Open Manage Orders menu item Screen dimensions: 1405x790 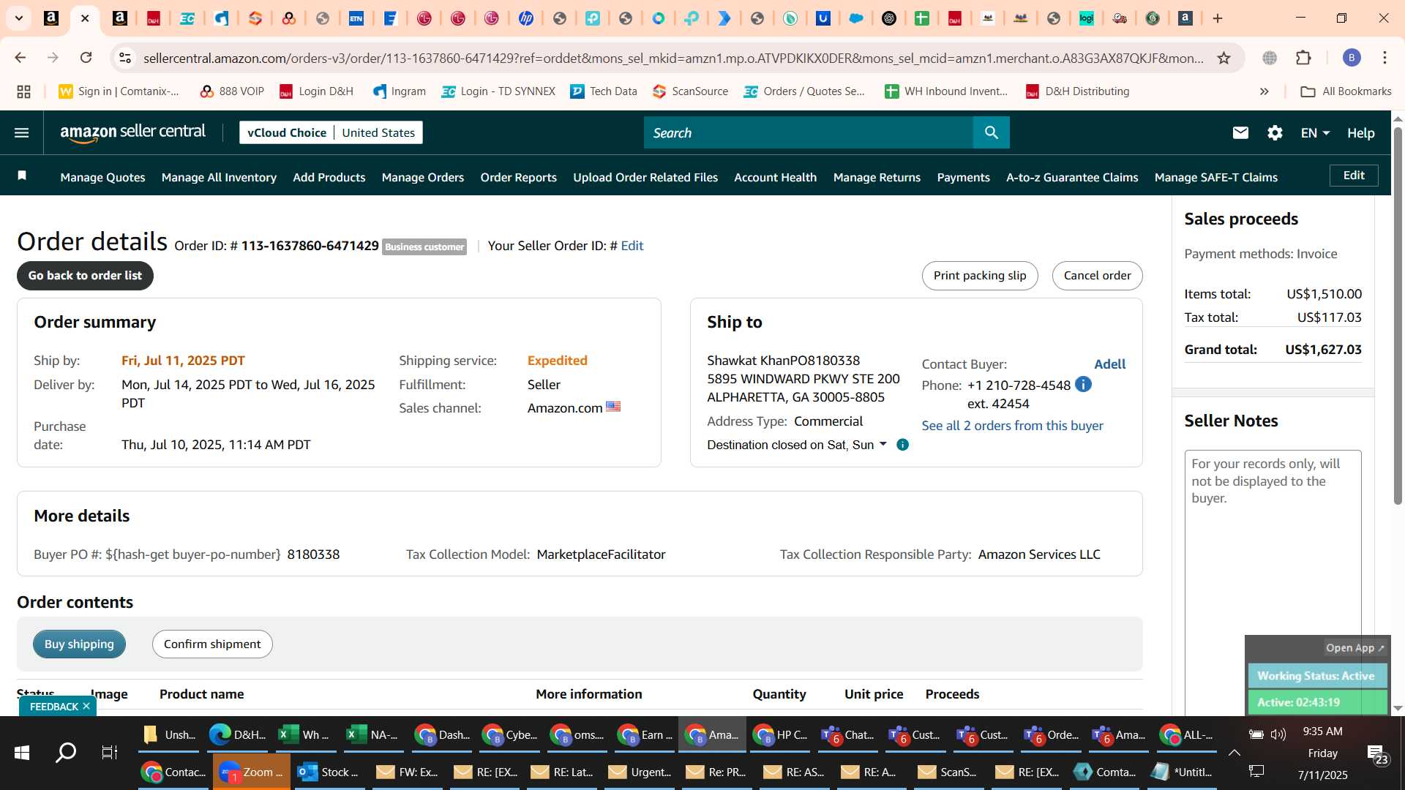click(422, 177)
